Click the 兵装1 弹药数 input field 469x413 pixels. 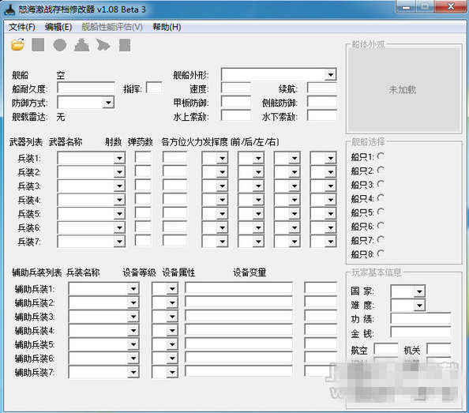(x=175, y=158)
